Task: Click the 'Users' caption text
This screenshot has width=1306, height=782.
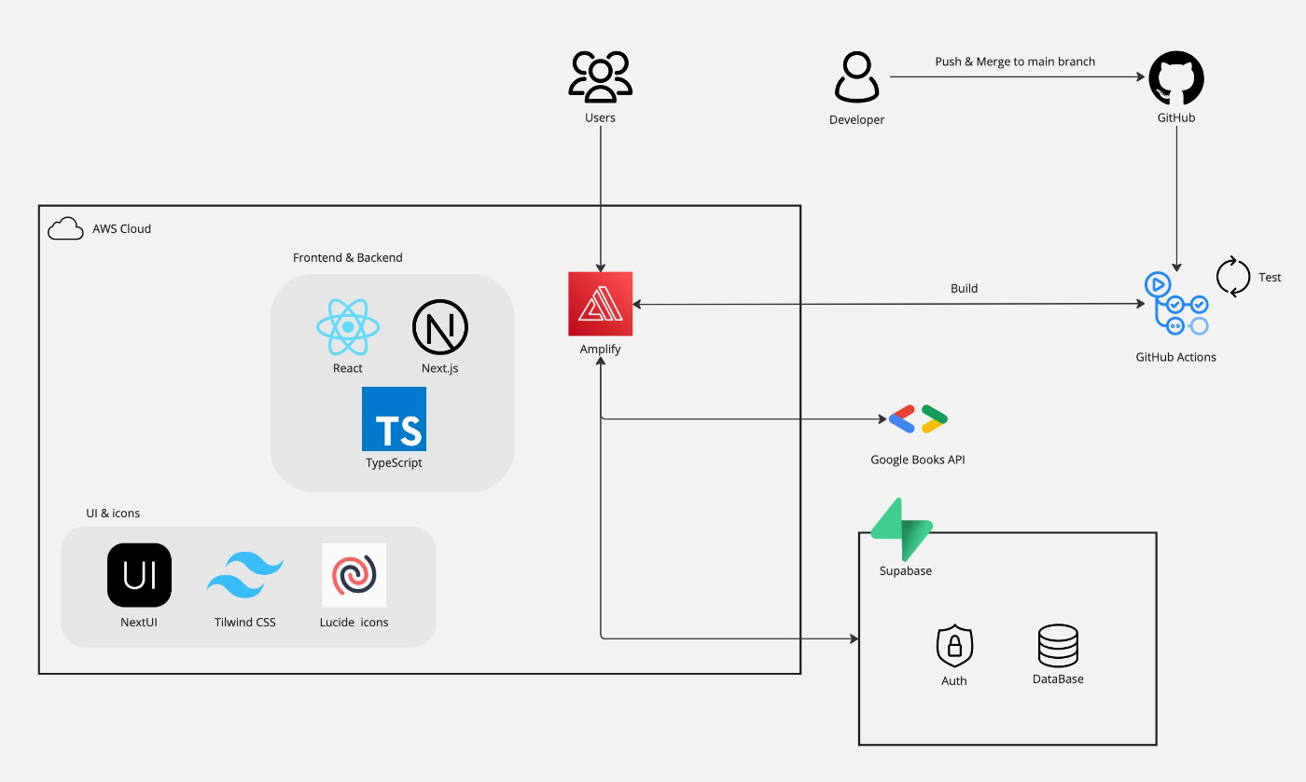Action: tap(600, 117)
